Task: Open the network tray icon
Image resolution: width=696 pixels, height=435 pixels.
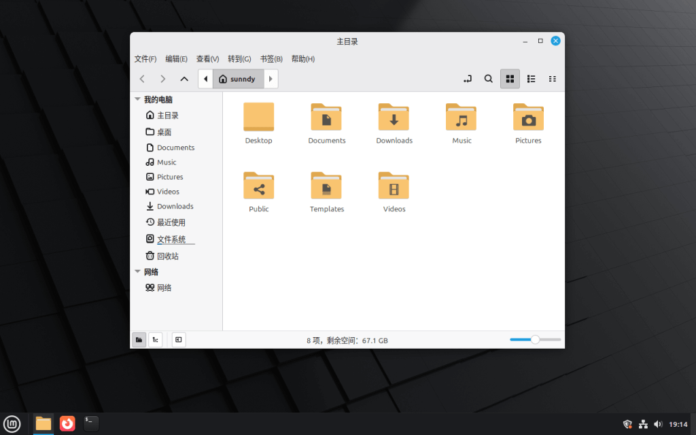Action: click(643, 424)
